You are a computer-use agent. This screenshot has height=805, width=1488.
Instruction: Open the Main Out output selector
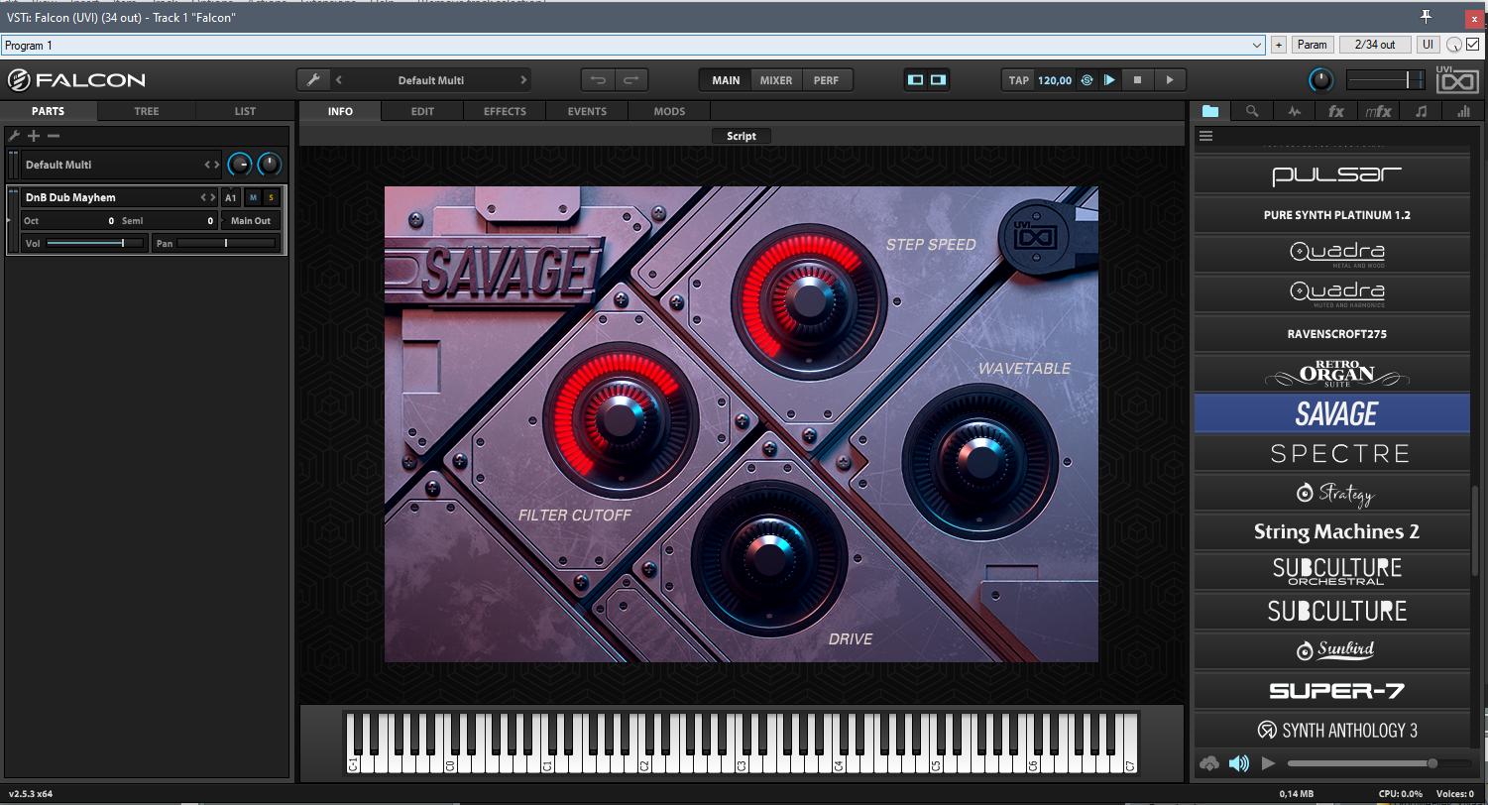251,221
